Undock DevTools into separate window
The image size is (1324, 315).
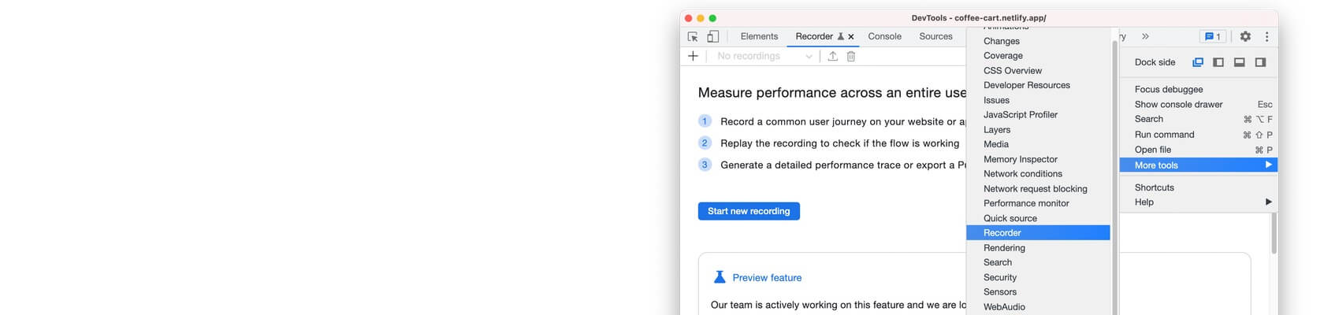[1198, 62]
